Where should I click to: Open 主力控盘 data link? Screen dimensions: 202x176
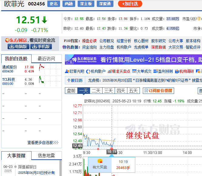click(x=106, y=47)
